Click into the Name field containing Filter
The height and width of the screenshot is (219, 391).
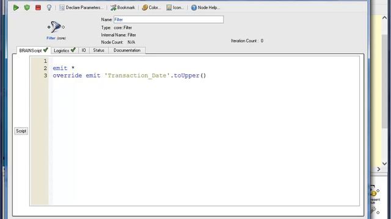click(169, 19)
